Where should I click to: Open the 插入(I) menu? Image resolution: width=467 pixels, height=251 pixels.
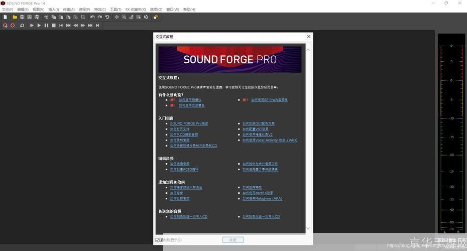pyautogui.click(x=54, y=10)
